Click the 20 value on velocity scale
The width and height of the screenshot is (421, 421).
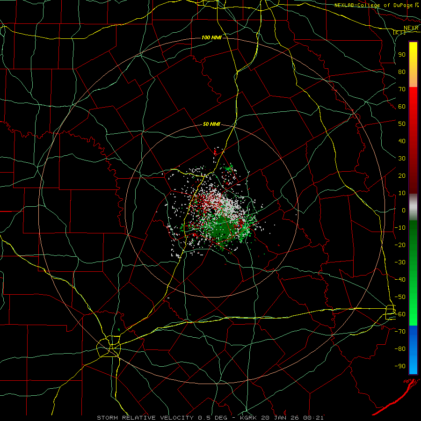(x=402, y=175)
